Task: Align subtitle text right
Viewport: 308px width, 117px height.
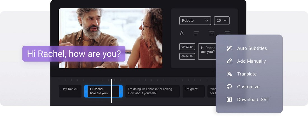Action: point(227,33)
